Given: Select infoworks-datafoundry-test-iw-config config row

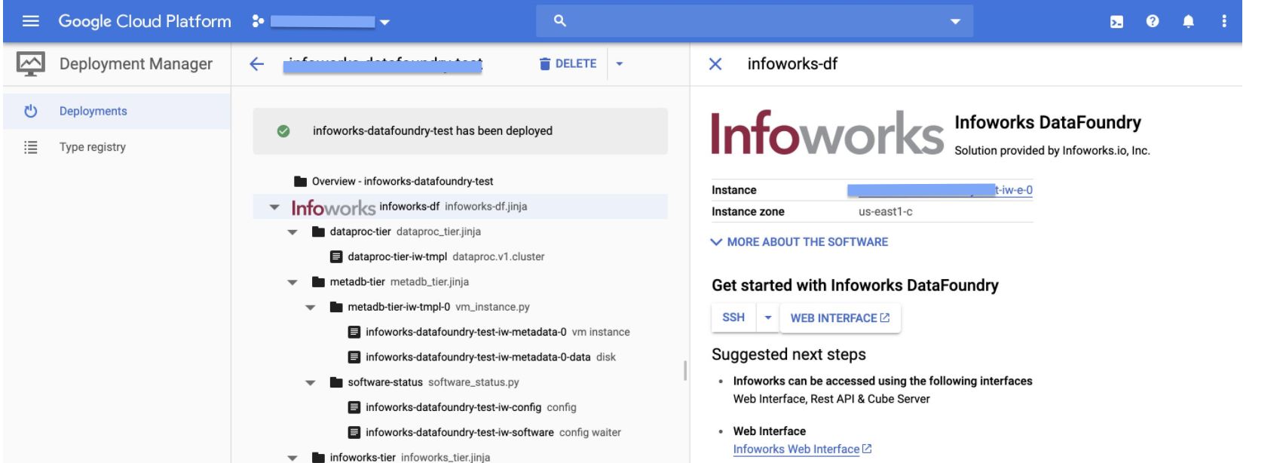Looking at the screenshot, I should (460, 407).
